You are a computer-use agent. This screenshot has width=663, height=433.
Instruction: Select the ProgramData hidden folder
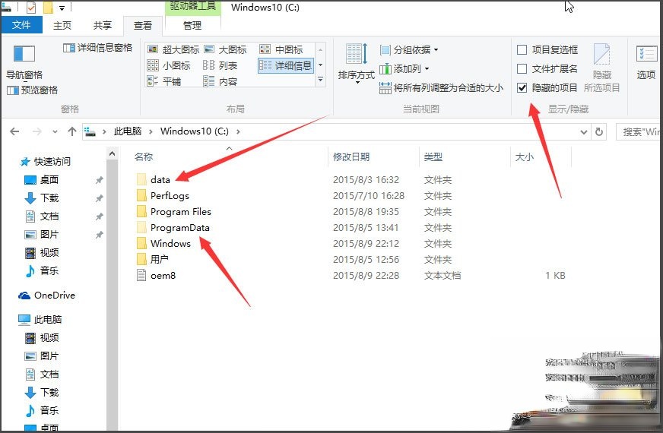tap(179, 228)
